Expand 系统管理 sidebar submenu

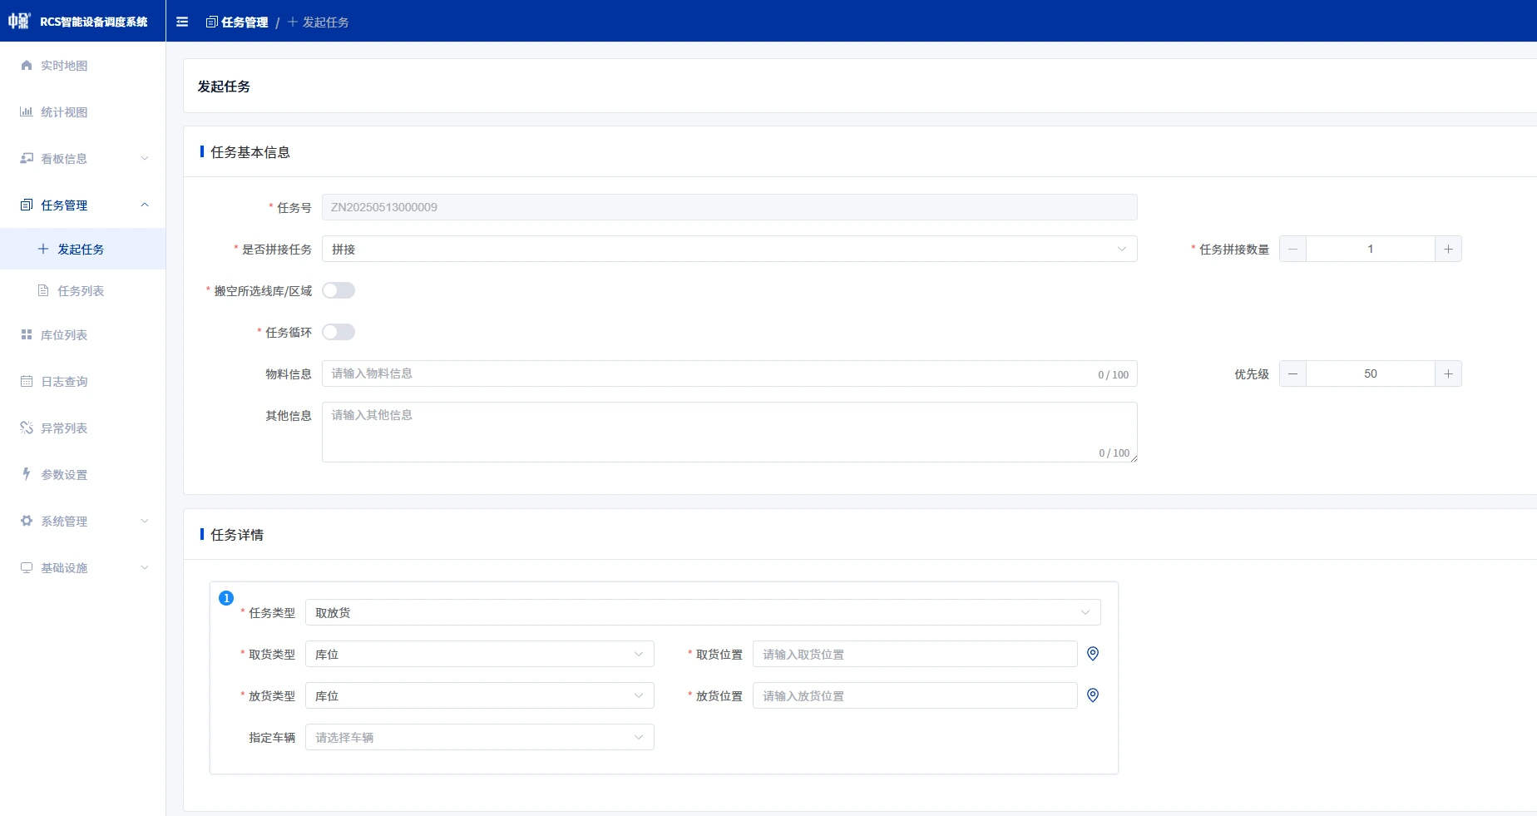(83, 522)
